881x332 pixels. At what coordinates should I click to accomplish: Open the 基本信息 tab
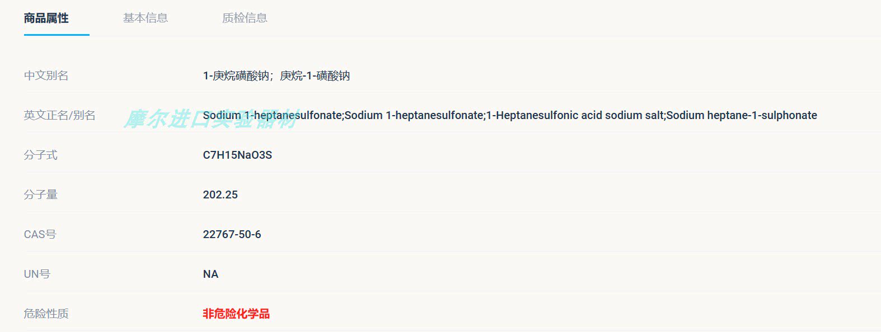(x=146, y=18)
